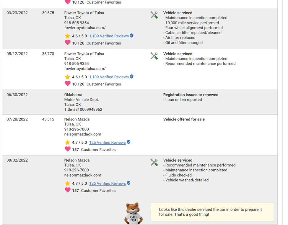The image size is (288, 225).
Task: Click the date 03/23/2022
Action: 17,13
